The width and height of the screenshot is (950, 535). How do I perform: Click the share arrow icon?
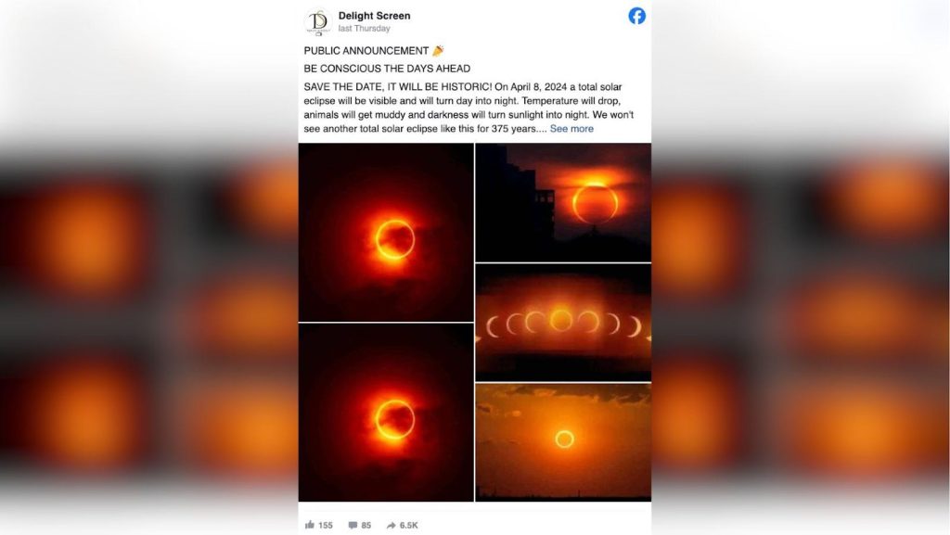(x=392, y=526)
